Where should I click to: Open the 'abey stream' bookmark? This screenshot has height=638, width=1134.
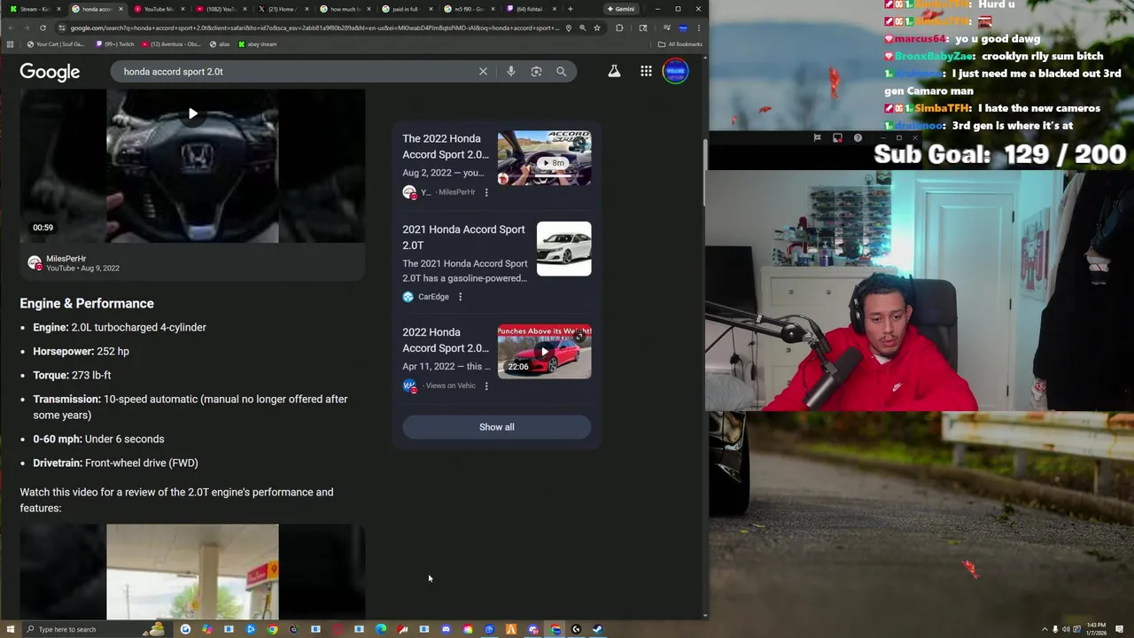[x=258, y=44]
